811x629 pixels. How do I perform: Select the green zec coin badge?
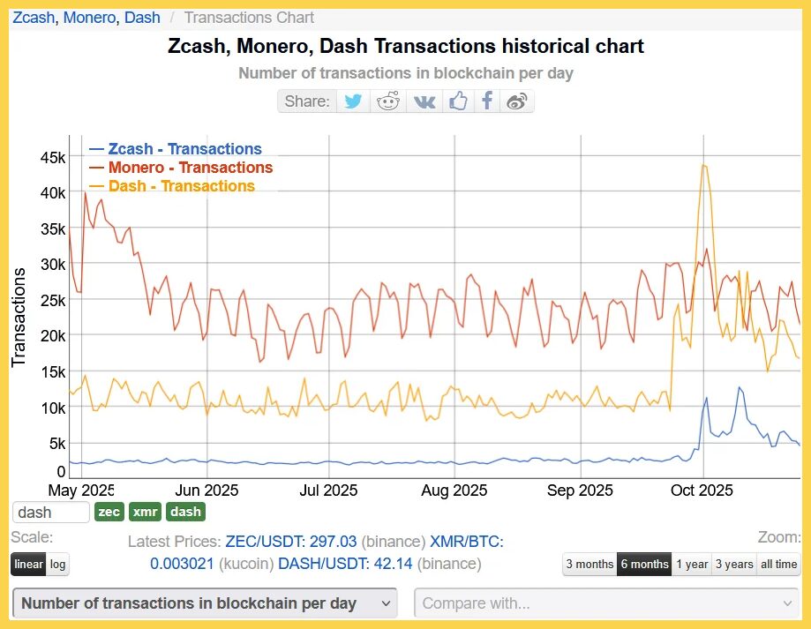109,512
